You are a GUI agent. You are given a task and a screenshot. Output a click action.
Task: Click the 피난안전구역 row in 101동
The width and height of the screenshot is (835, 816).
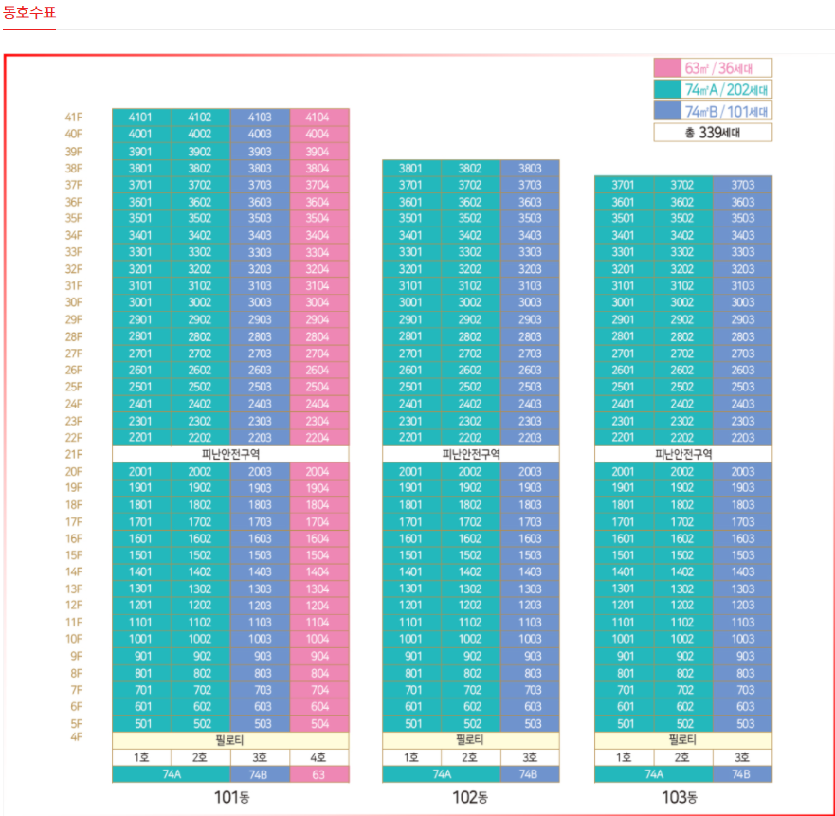[230, 454]
